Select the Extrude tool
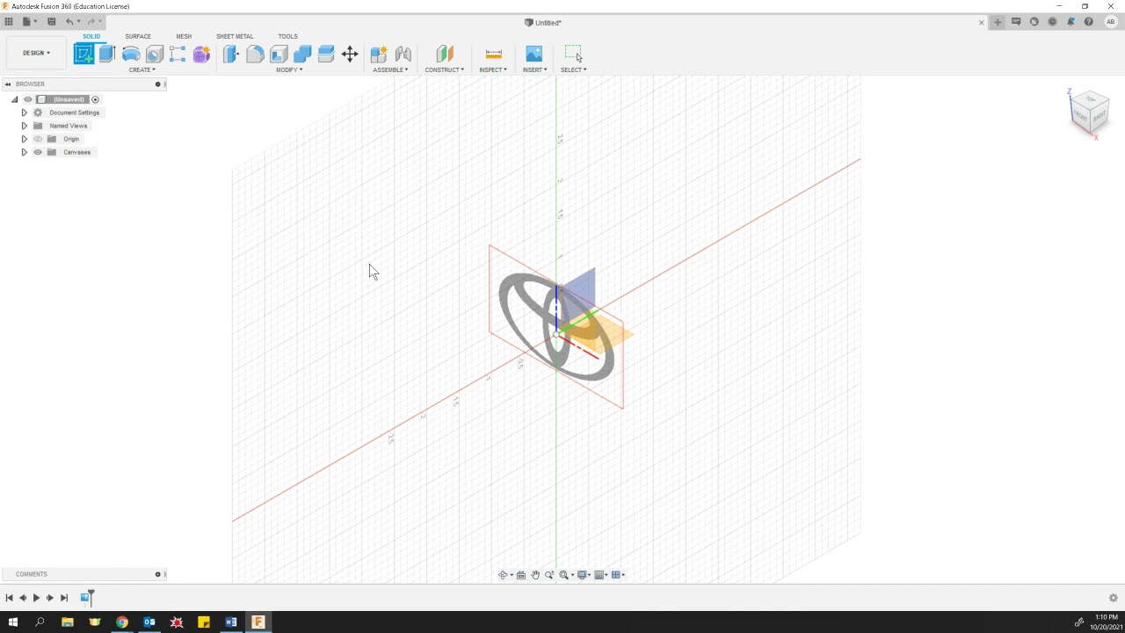1125x633 pixels. tap(107, 54)
